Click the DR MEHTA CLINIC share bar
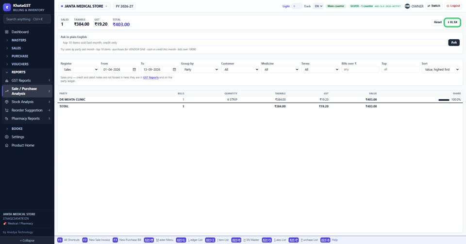Screen dimensions: 466x244 444,100
